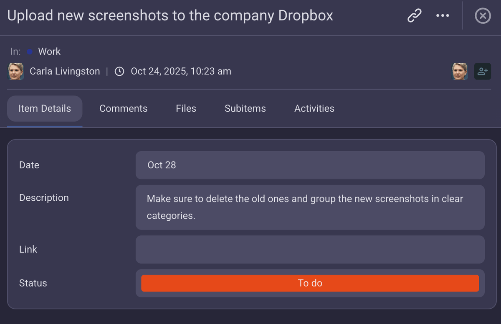Click the blue dot beside Work
Viewport: 501px width, 324px height.
(30, 52)
